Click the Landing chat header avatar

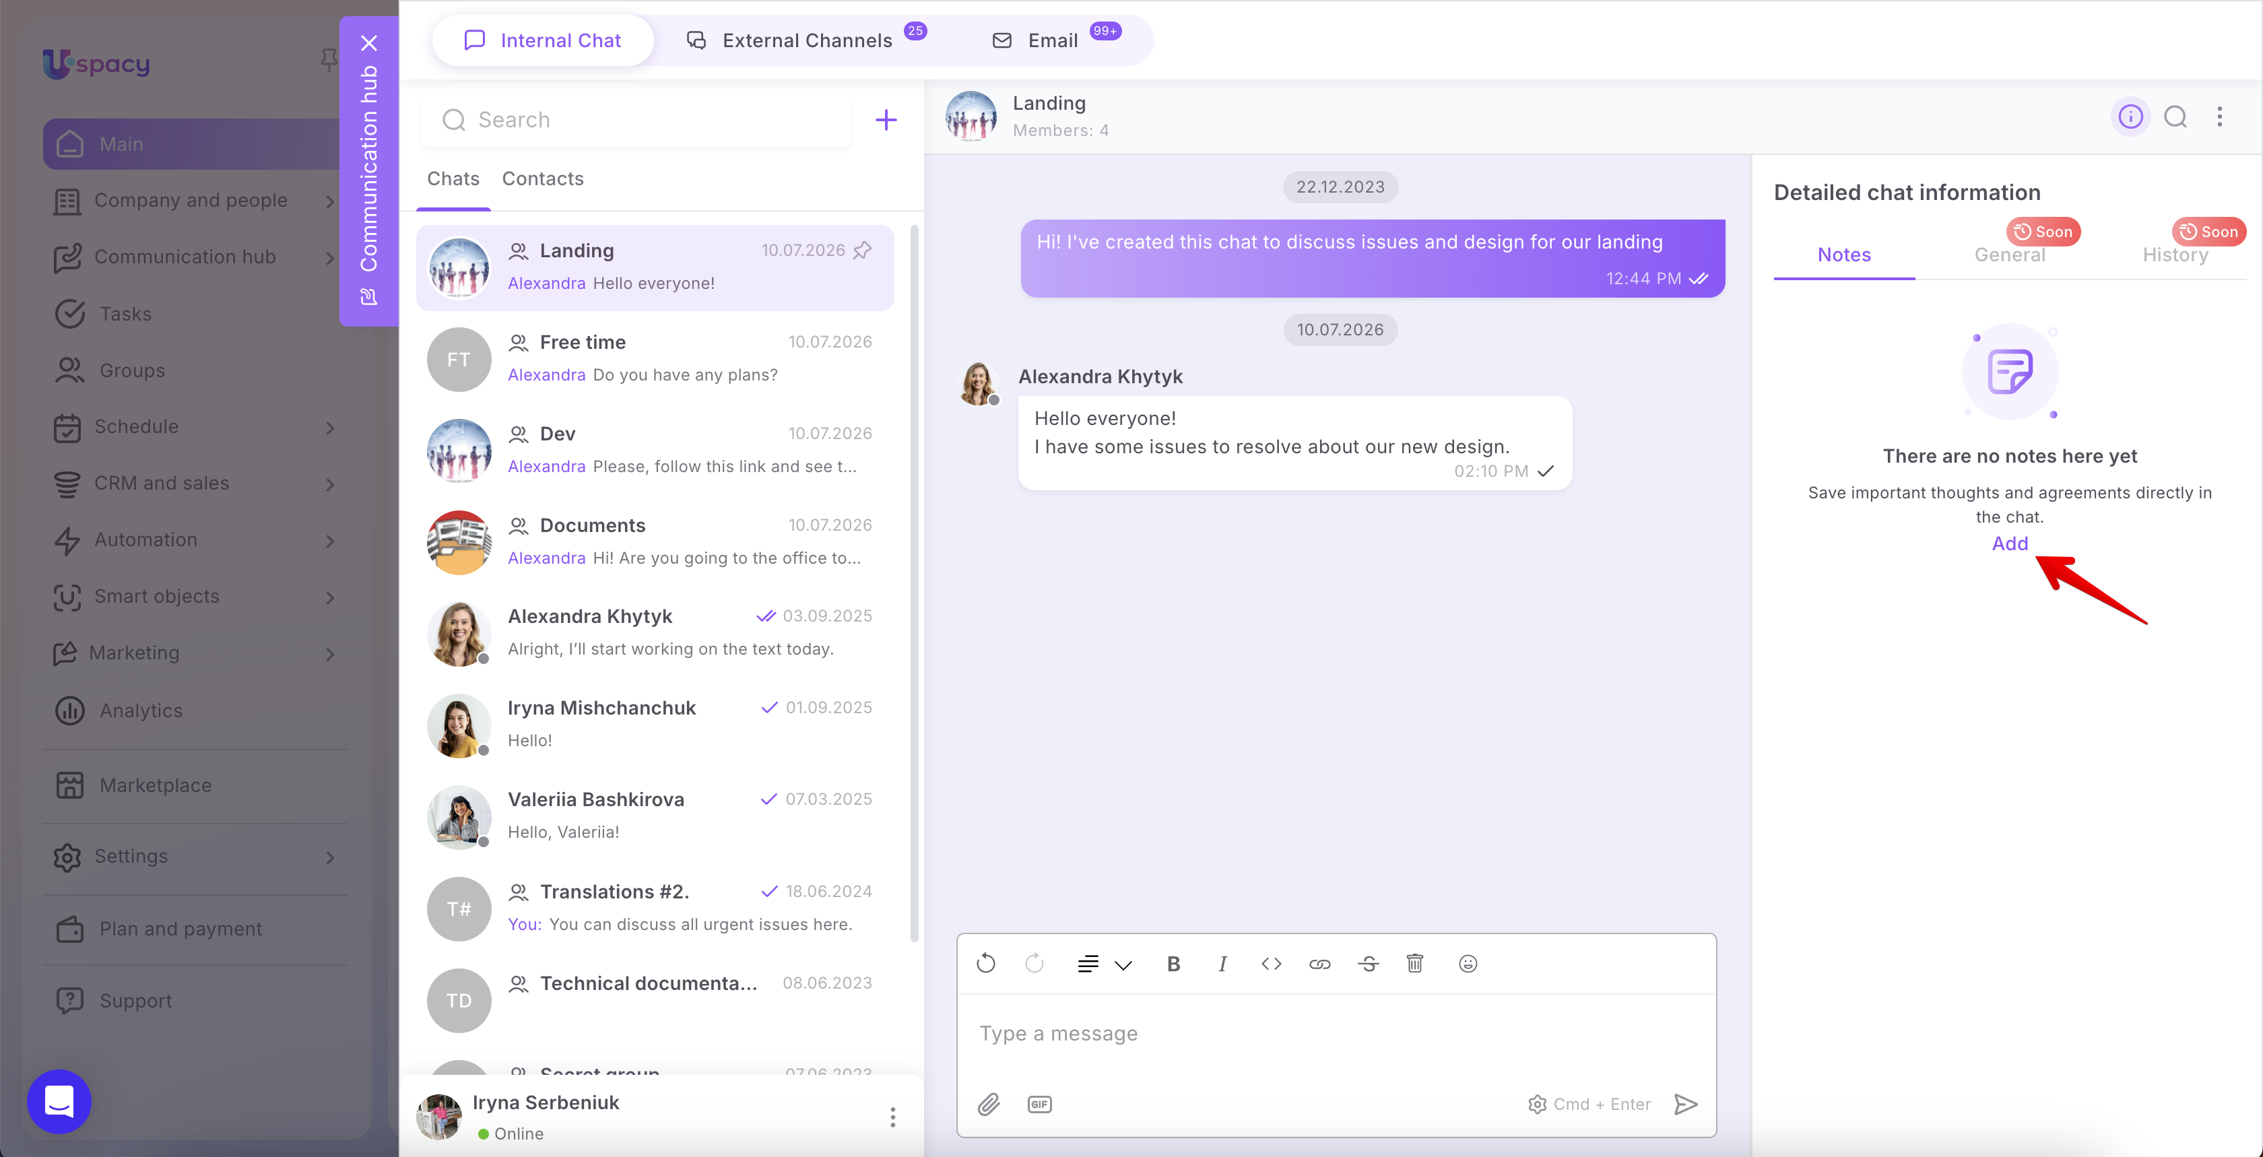(971, 116)
